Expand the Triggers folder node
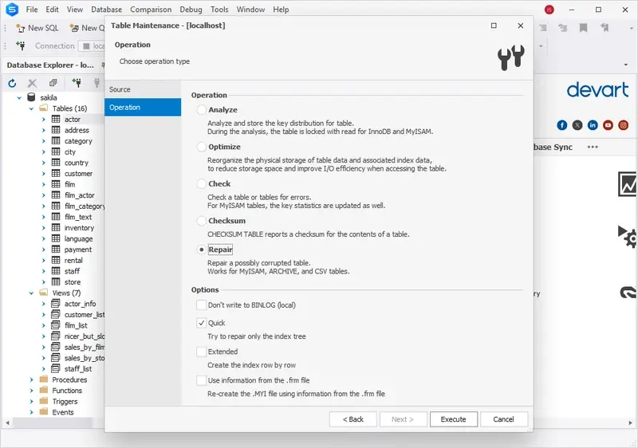This screenshot has width=638, height=448. 31,401
